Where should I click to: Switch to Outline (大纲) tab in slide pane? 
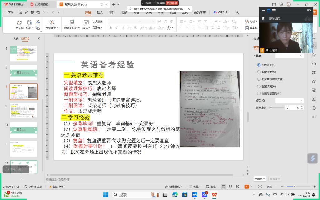[x=16, y=39]
